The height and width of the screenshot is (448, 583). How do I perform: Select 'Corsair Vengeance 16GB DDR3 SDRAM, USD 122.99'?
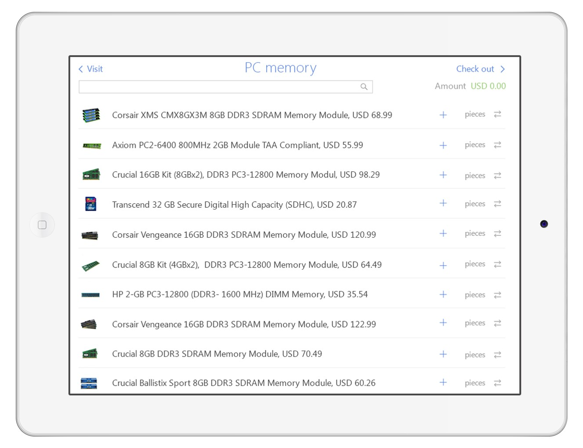point(244,324)
